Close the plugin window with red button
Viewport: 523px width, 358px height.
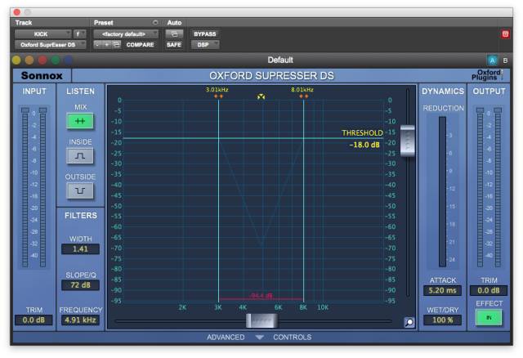point(16,12)
